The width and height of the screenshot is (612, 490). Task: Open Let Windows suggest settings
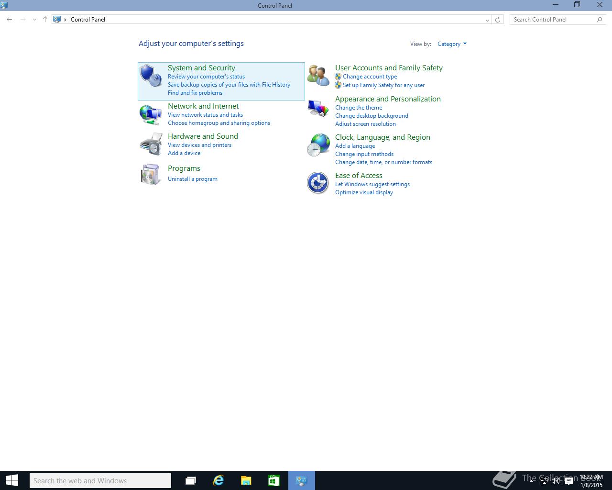pyautogui.click(x=372, y=184)
